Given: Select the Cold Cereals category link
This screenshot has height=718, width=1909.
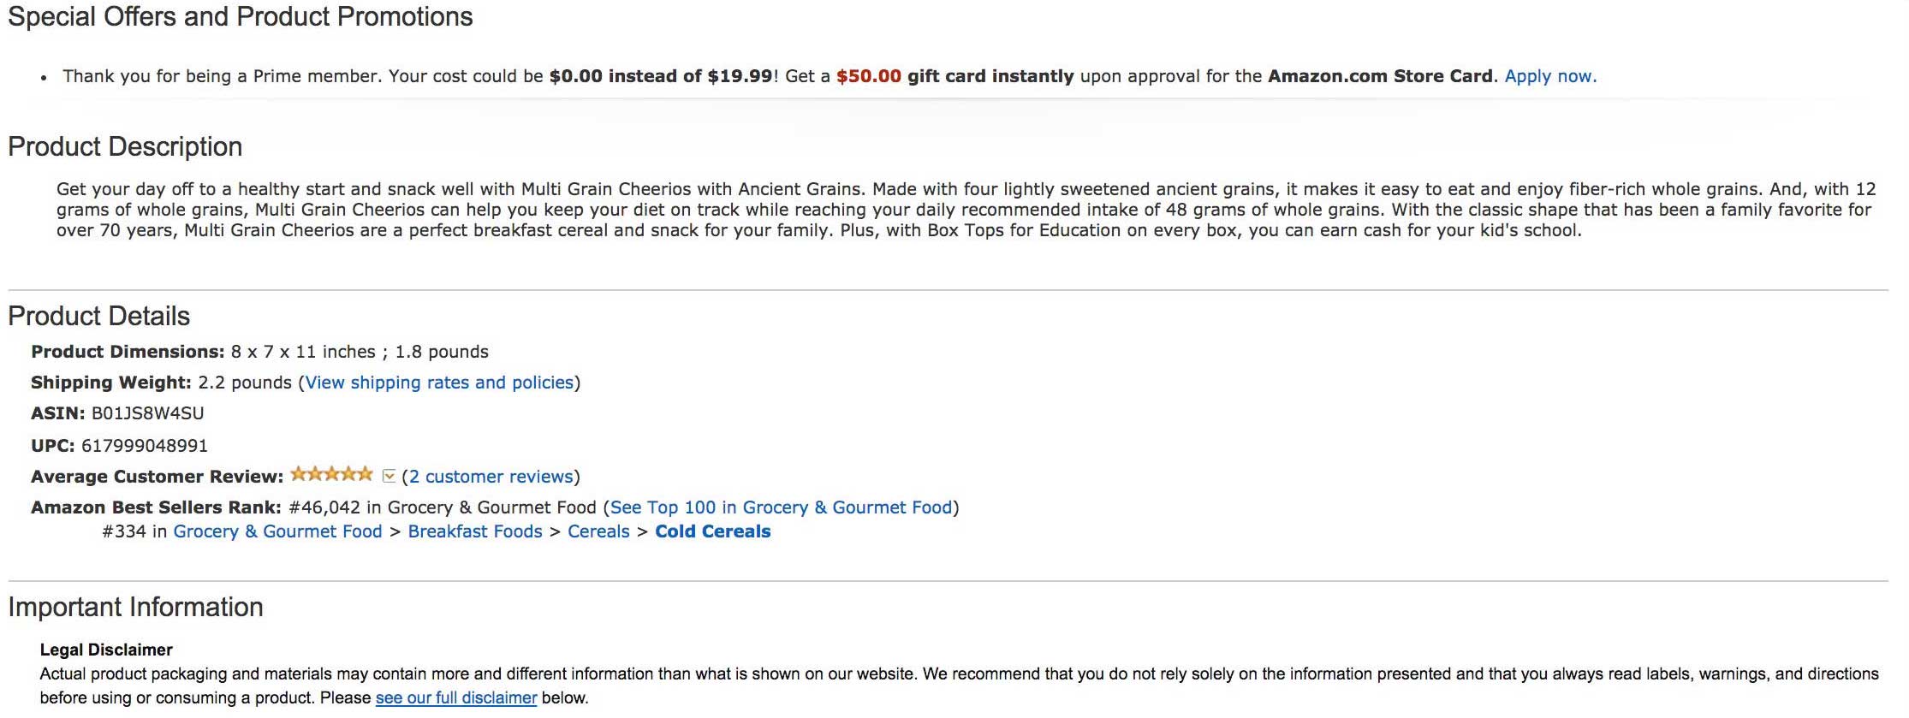Looking at the screenshot, I should [x=713, y=531].
